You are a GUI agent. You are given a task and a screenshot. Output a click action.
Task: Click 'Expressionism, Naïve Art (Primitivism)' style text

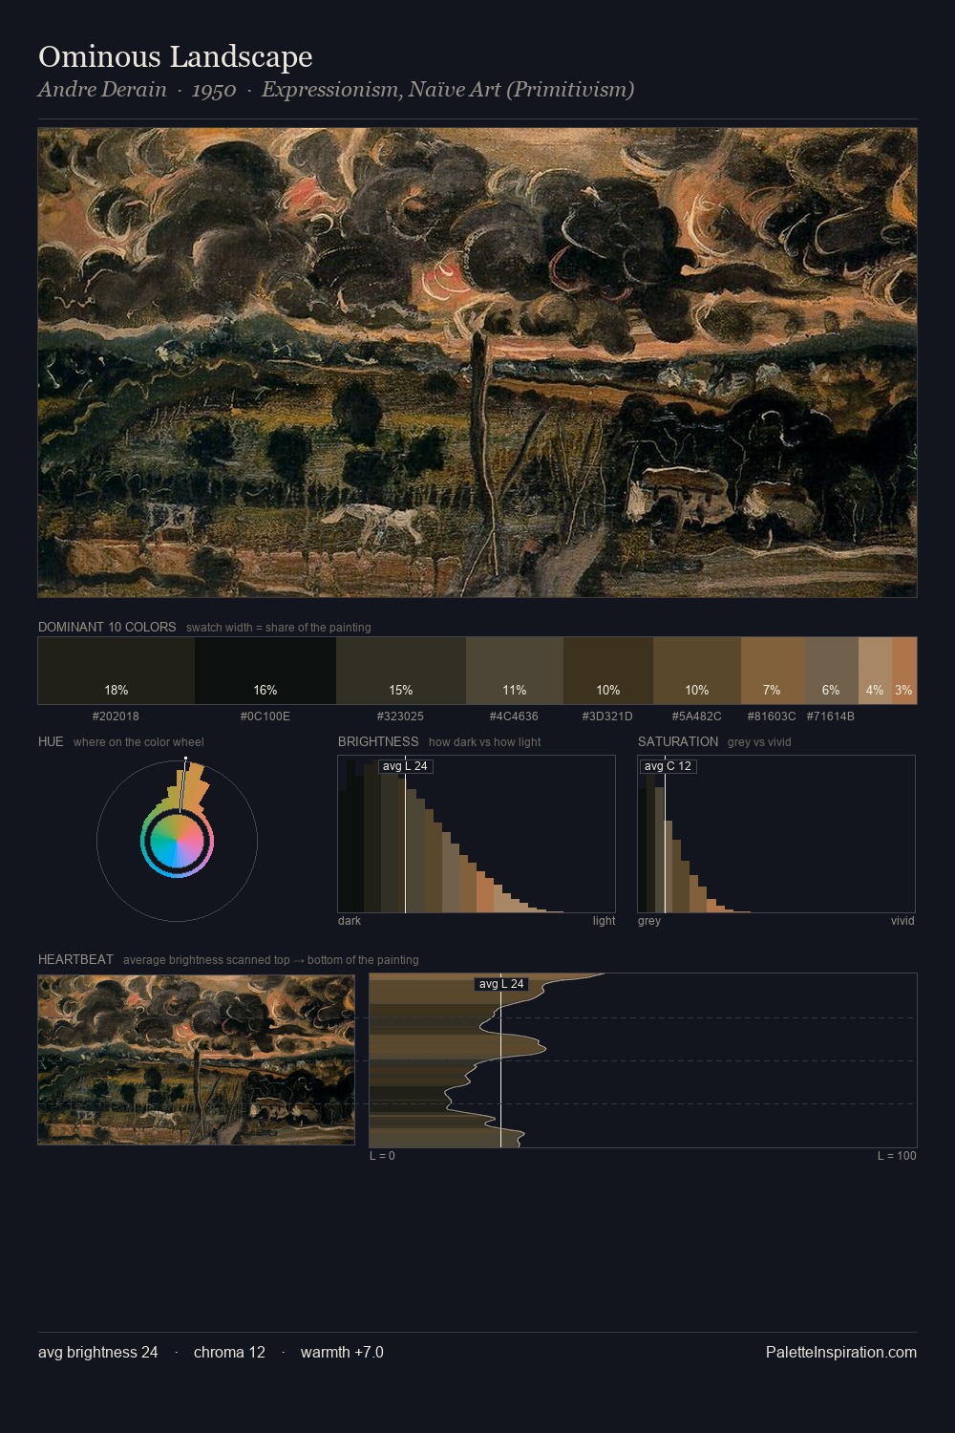(x=448, y=90)
